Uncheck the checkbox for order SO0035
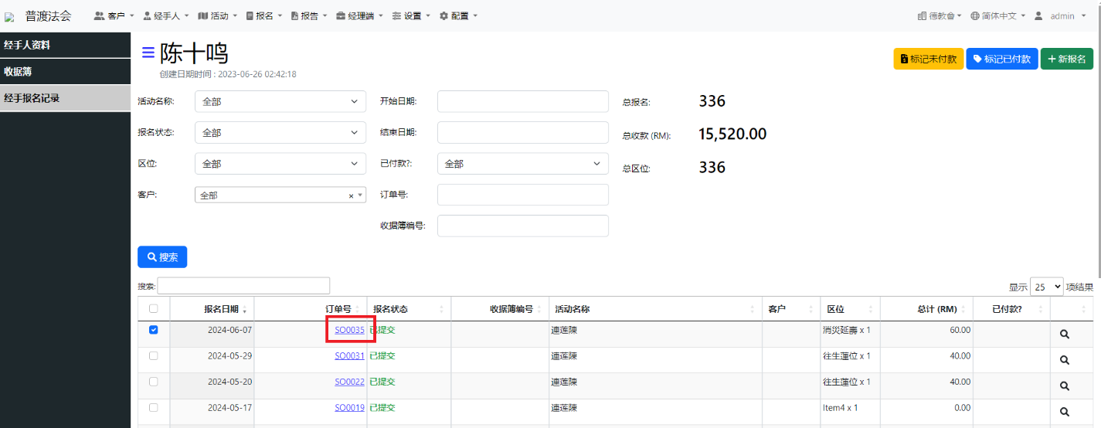 tap(153, 330)
